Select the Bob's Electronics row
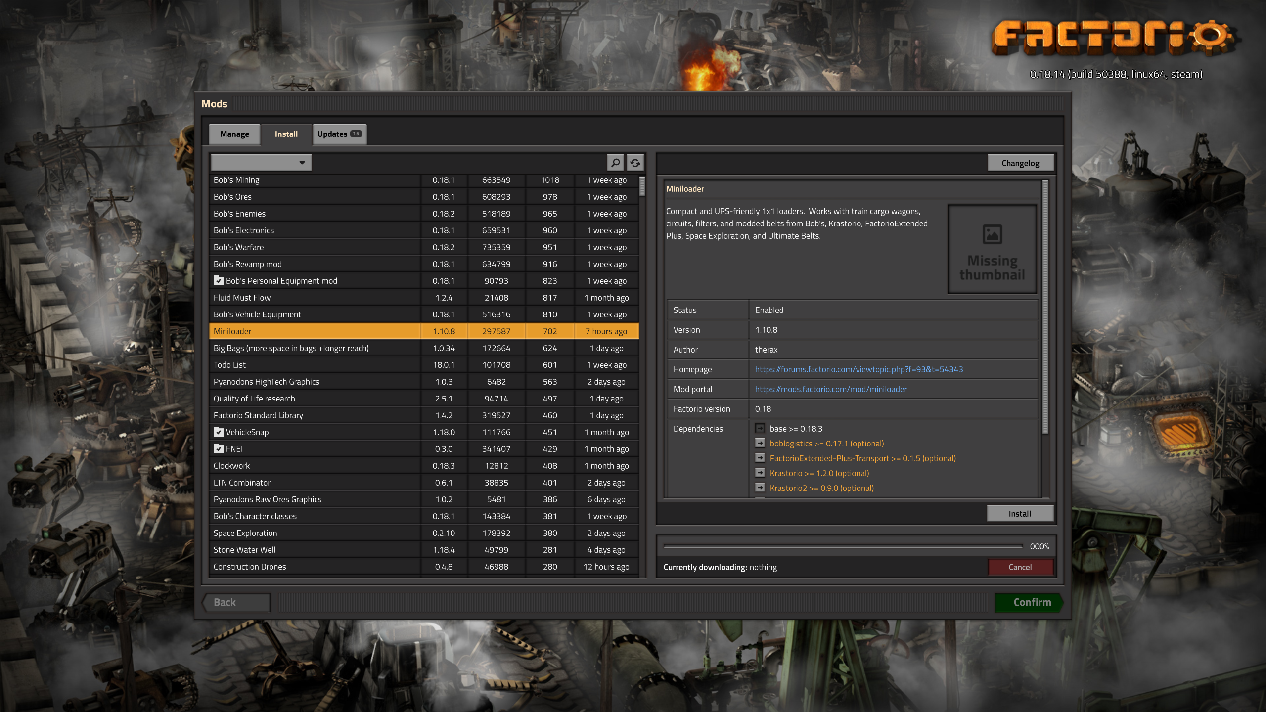Screen dimensions: 1266x712 click(424, 230)
